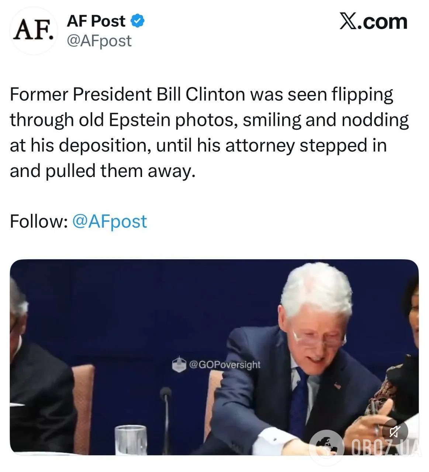This screenshot has width=429, height=472.
Task: Click the "Follow:" label text
Action: click(x=38, y=221)
